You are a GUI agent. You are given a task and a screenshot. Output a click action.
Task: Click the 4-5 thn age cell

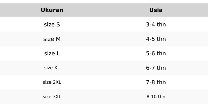click(x=156, y=39)
